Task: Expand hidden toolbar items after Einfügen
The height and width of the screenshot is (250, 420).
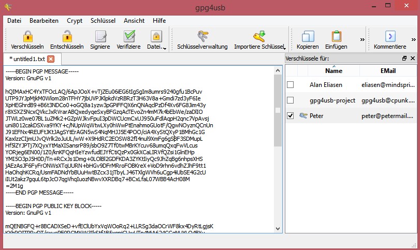Action: [x=362, y=39]
